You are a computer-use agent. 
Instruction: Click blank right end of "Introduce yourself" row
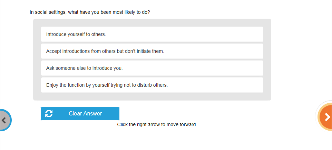coord(242,35)
